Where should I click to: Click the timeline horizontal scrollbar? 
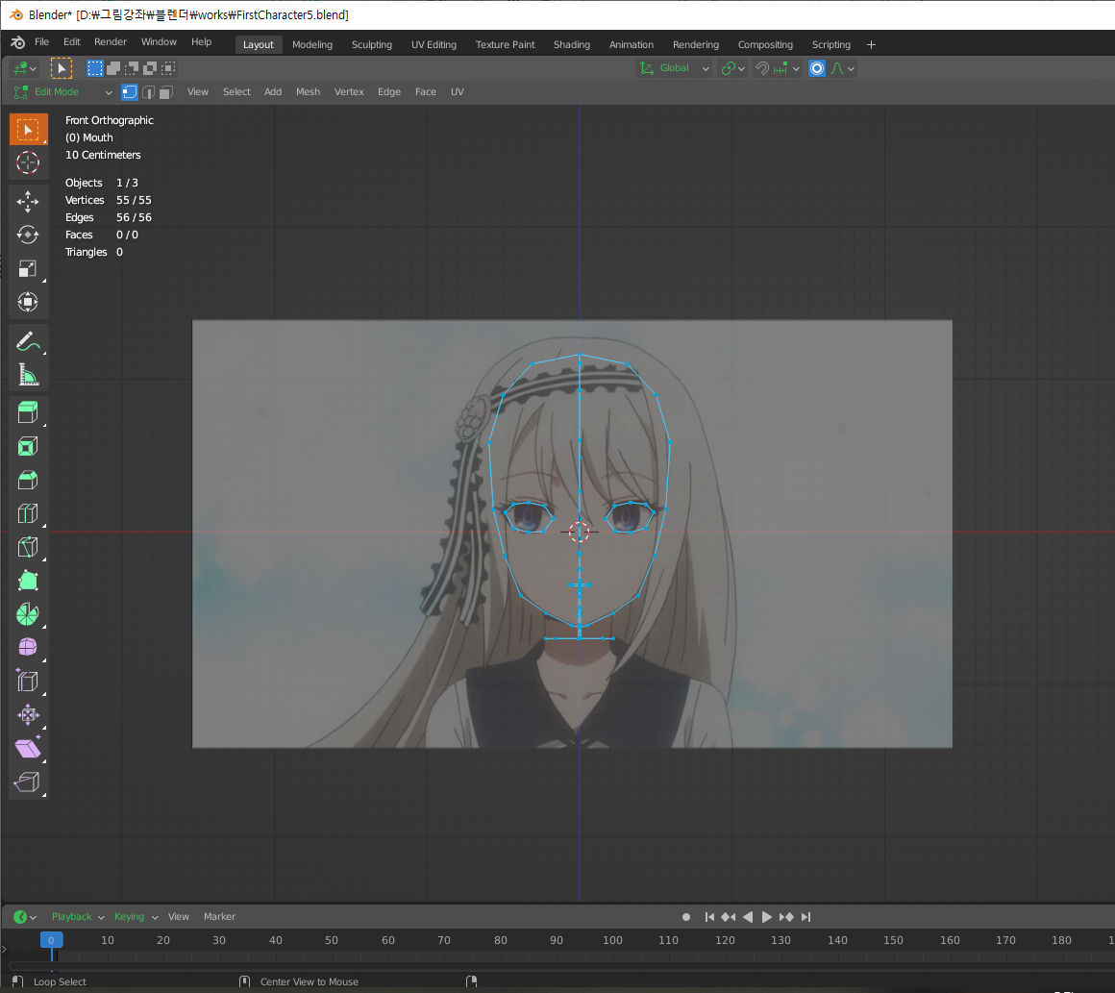click(561, 965)
